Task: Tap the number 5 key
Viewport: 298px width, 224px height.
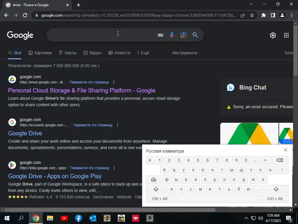Action: point(198,160)
